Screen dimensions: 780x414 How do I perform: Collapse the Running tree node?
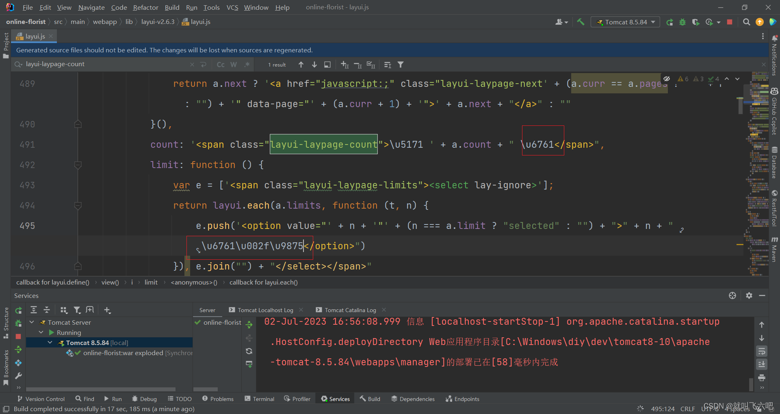coord(41,332)
